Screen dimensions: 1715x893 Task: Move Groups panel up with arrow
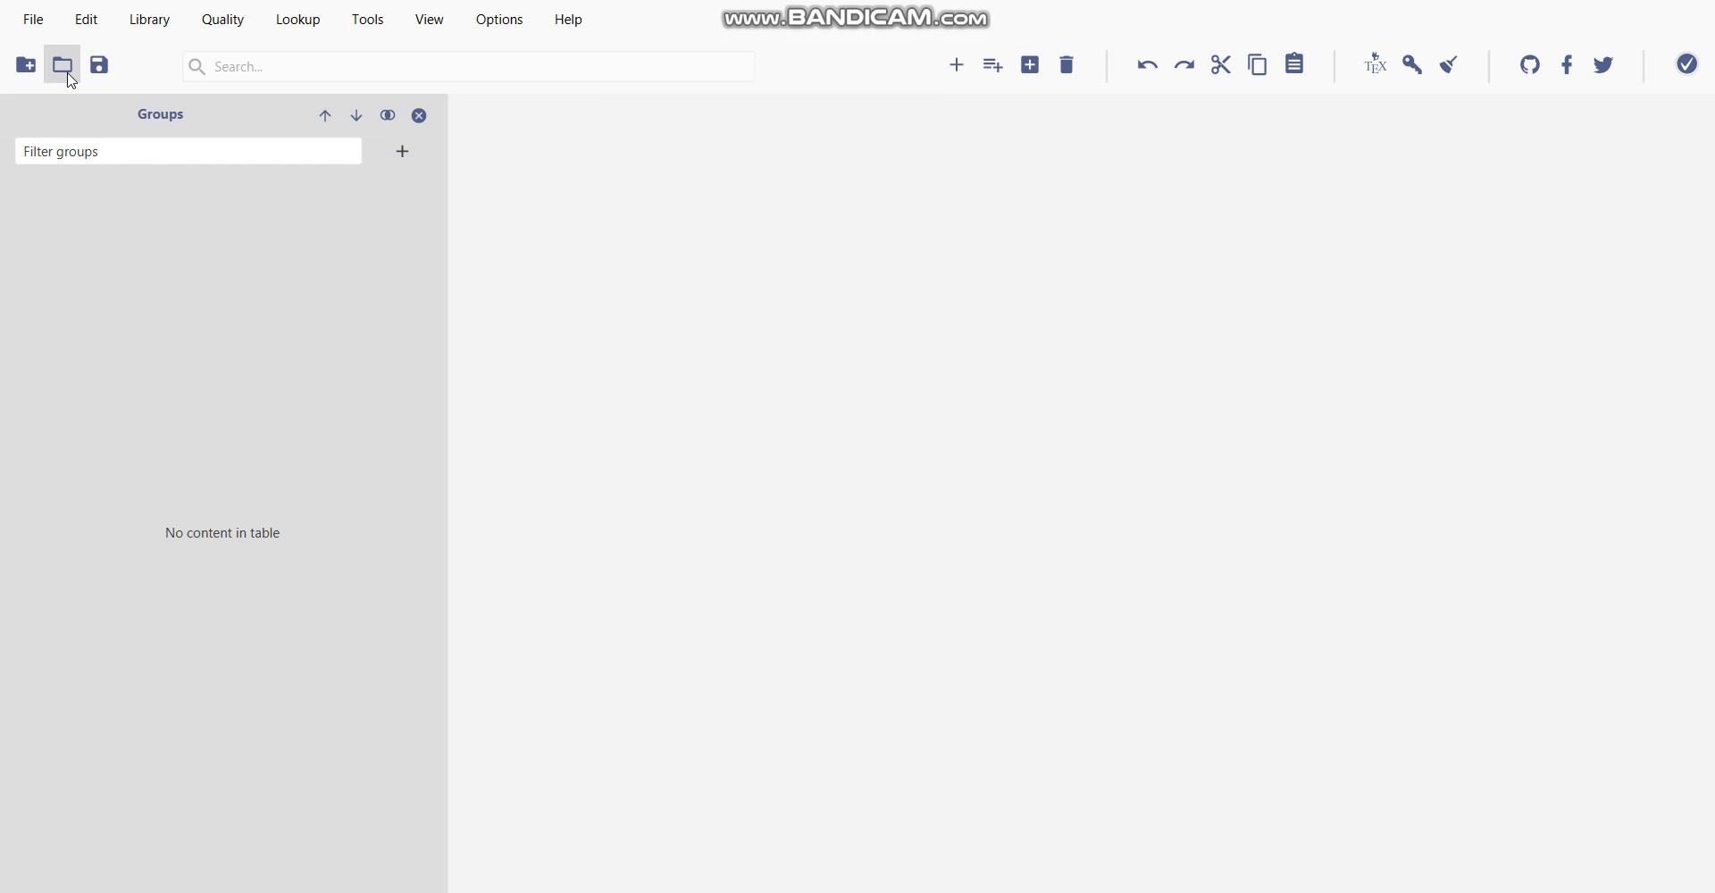(x=325, y=116)
